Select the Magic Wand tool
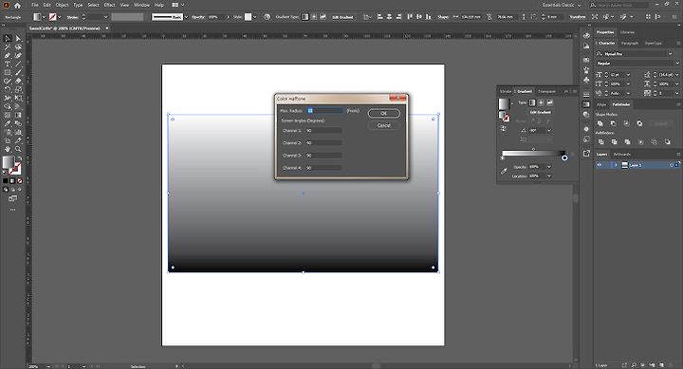The height and width of the screenshot is (369, 683). click(8, 47)
